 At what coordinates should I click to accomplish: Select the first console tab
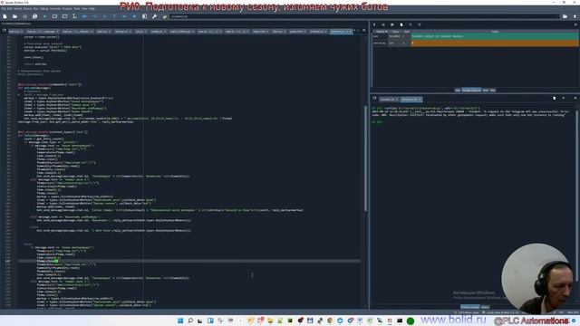[389, 100]
